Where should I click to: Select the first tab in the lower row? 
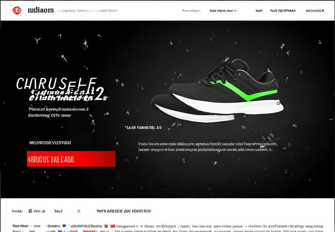pyautogui.click(x=17, y=211)
